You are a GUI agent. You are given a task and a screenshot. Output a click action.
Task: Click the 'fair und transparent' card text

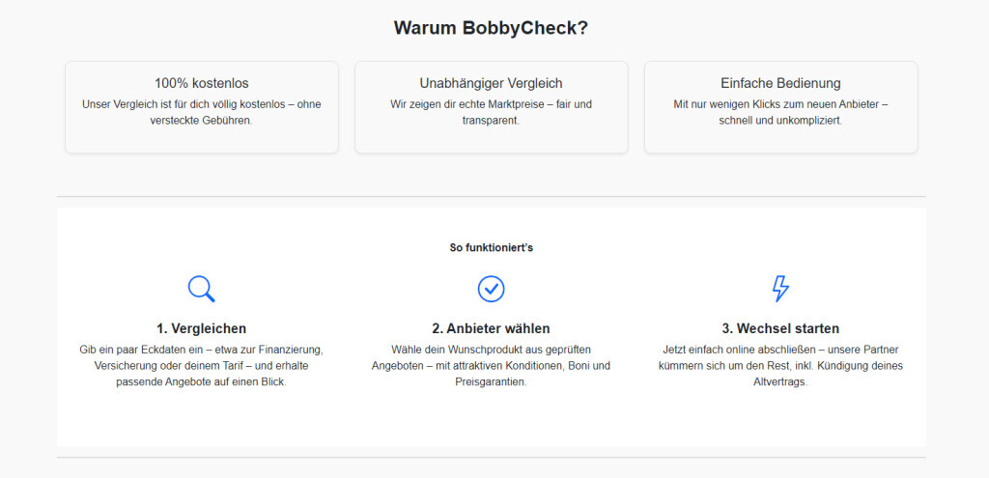(x=491, y=112)
